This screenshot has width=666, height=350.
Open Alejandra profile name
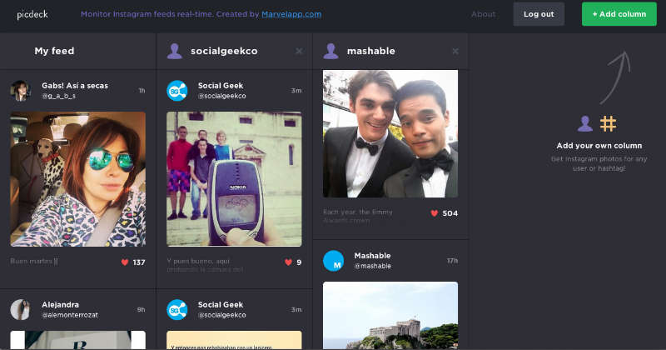click(x=60, y=304)
